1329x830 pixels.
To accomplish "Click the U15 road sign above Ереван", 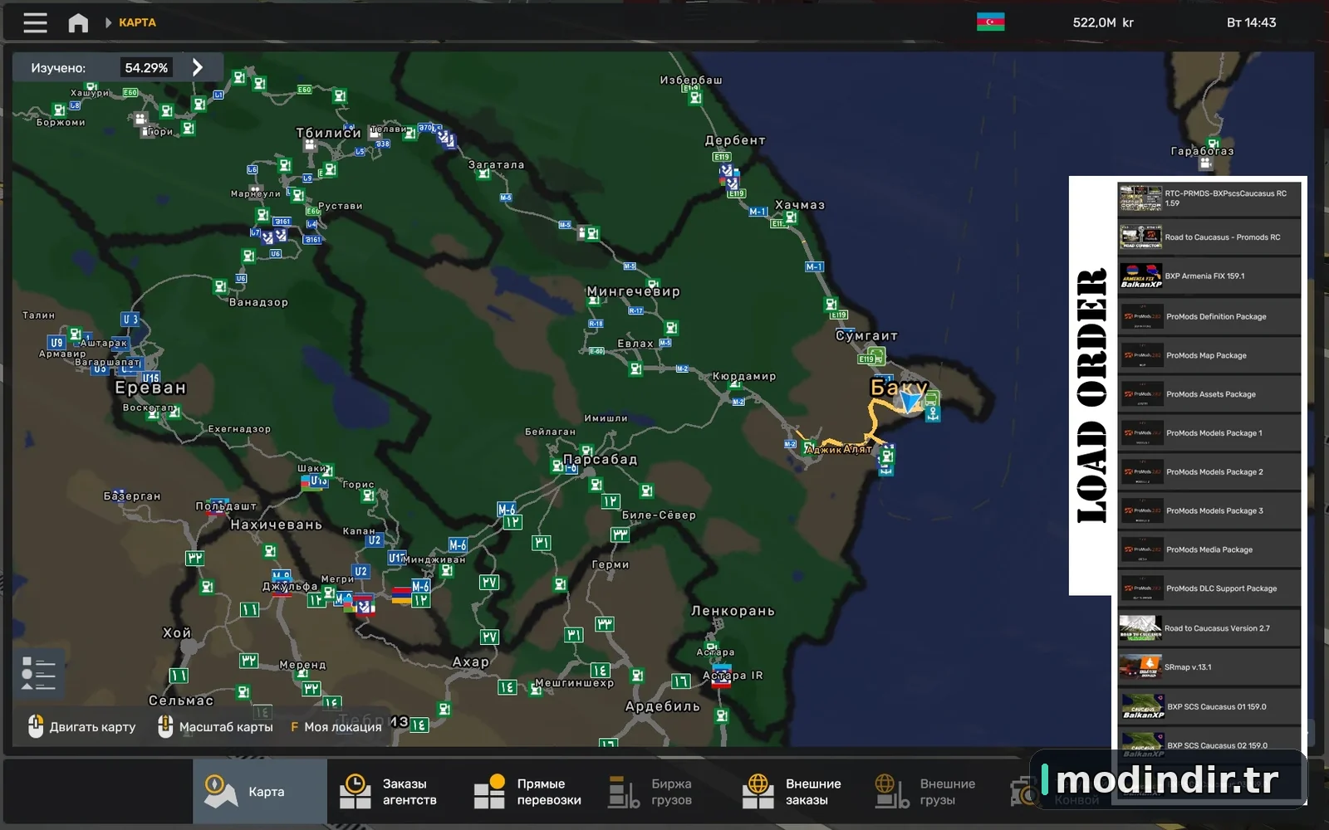I will click(150, 378).
